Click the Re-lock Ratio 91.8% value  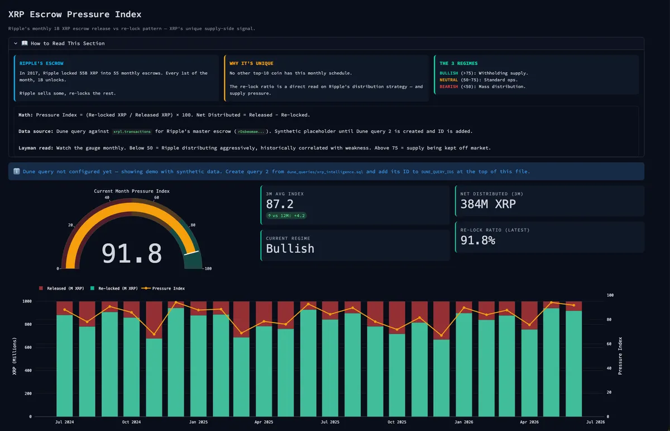click(x=477, y=240)
